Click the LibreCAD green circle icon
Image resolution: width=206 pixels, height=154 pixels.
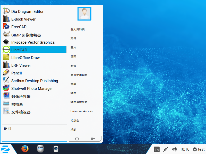(6, 49)
